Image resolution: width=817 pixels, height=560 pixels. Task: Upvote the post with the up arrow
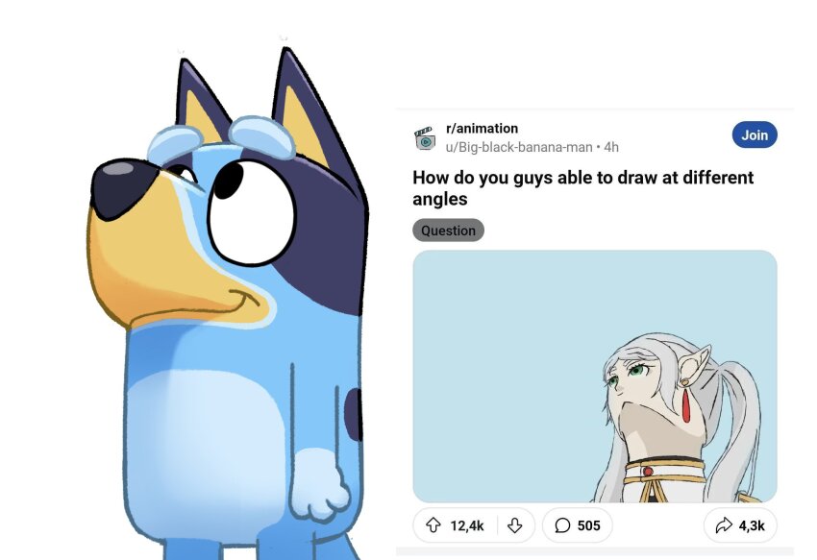(x=433, y=525)
